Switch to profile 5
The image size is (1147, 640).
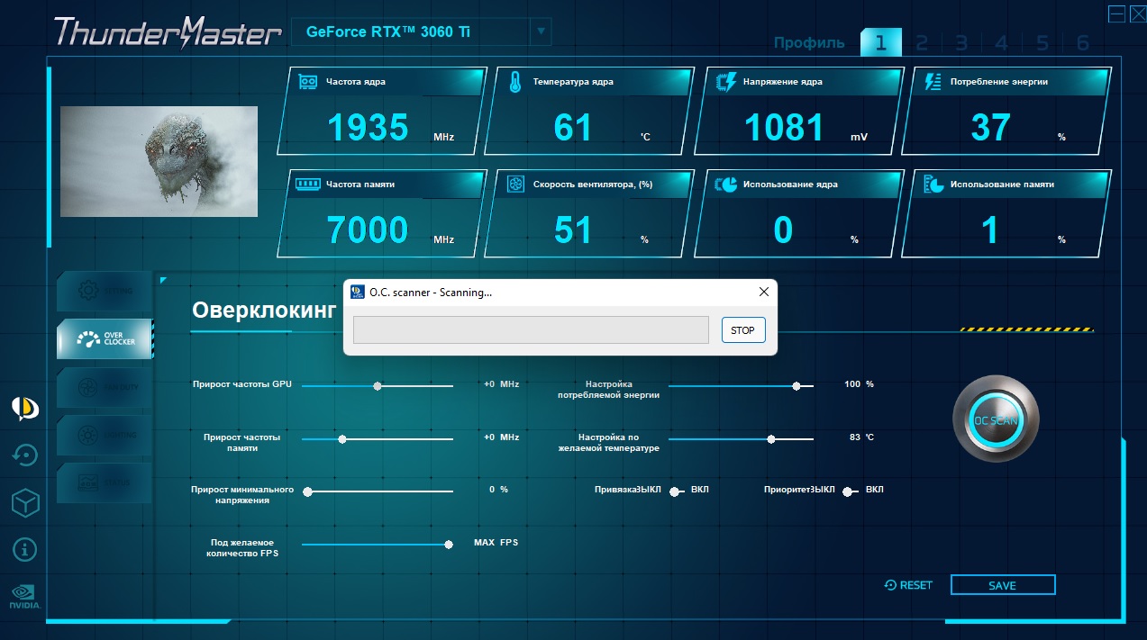1042,42
